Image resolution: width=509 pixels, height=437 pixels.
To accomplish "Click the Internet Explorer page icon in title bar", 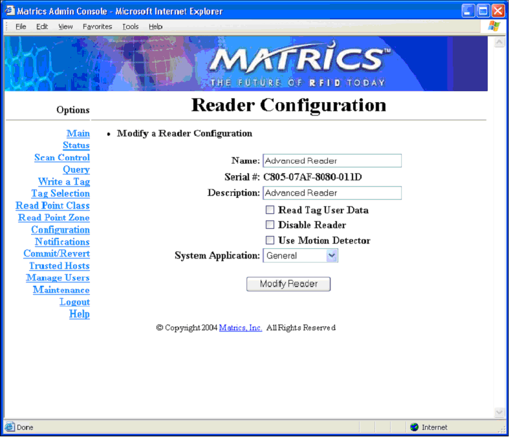I will (10, 11).
